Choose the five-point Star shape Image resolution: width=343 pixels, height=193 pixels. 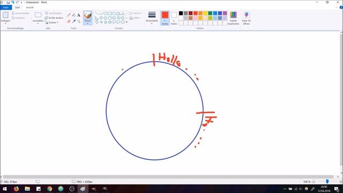pos(106,22)
